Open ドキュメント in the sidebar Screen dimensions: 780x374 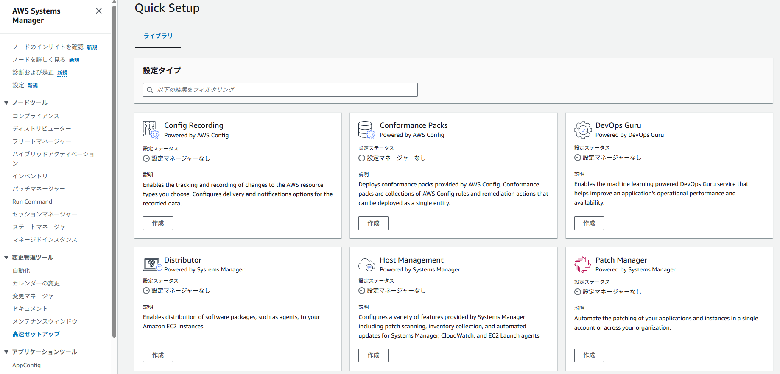30,309
